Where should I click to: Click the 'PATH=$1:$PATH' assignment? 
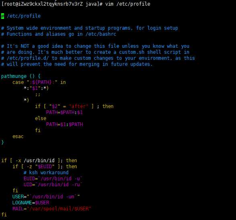(x=64, y=124)
